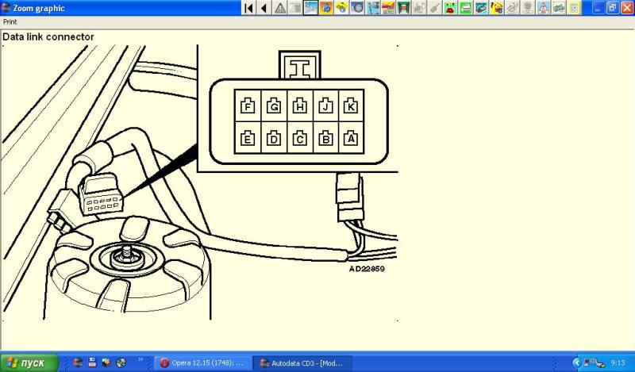Image resolution: width=635 pixels, height=372 pixels.
Task: Restore down the Zoom graphic window
Action: [x=612, y=8]
